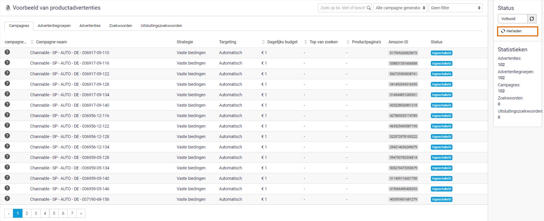The width and height of the screenshot is (544, 221).
Task: Open help icon for campaign 006917-09-140
Action: click(x=7, y=104)
